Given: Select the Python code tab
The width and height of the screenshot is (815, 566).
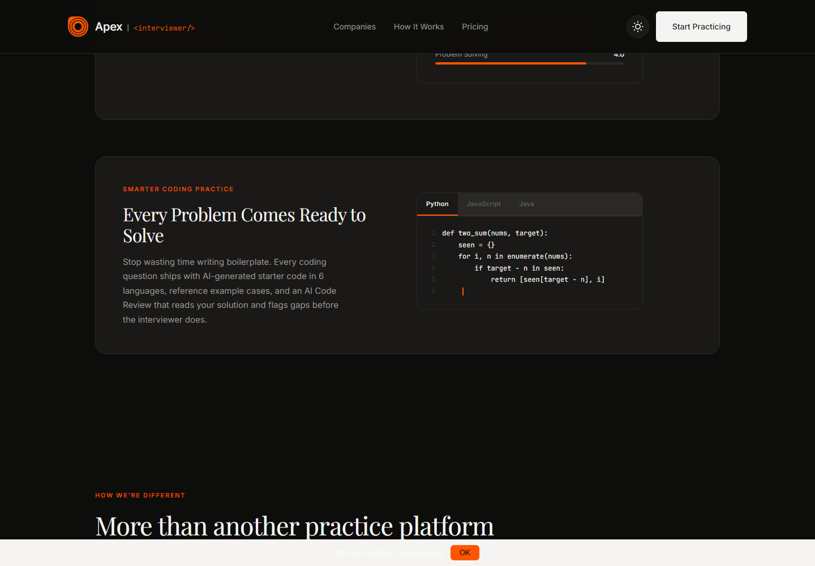Looking at the screenshot, I should [x=437, y=204].
